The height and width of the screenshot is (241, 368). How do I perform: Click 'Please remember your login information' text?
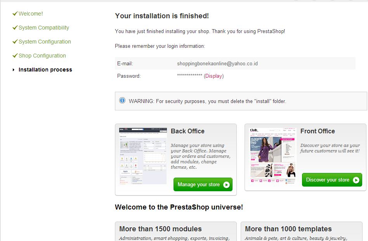(x=160, y=46)
